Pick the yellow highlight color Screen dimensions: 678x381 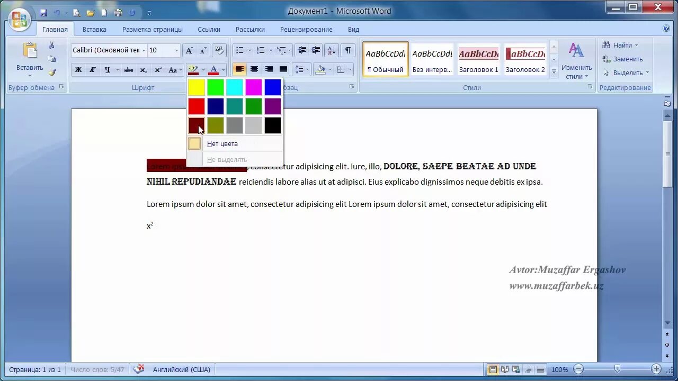pyautogui.click(x=197, y=87)
